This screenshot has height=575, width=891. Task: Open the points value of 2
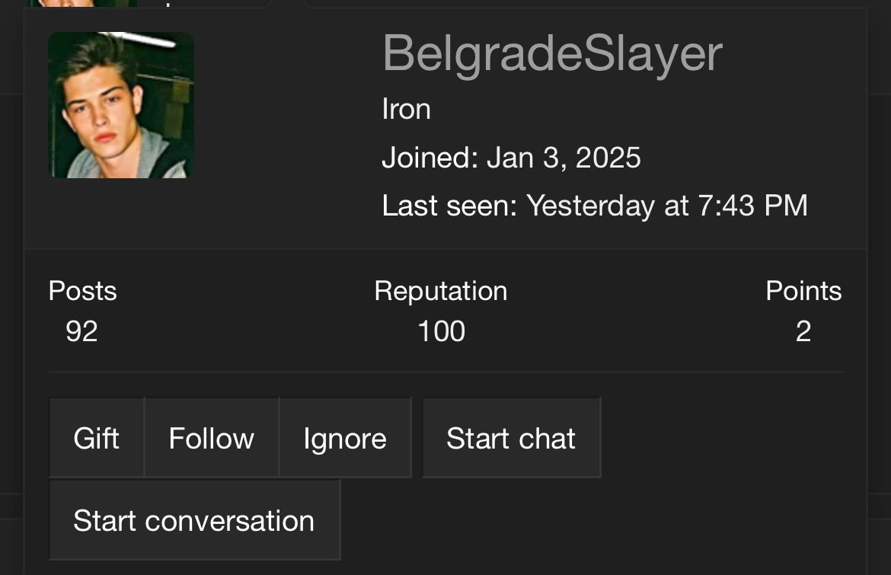click(x=803, y=331)
